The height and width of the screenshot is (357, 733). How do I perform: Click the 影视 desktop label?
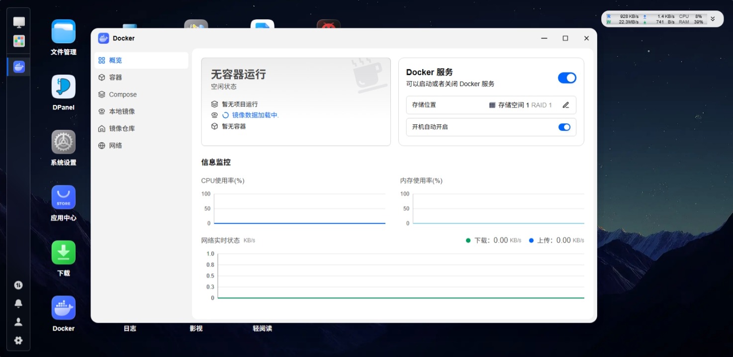tap(196, 328)
